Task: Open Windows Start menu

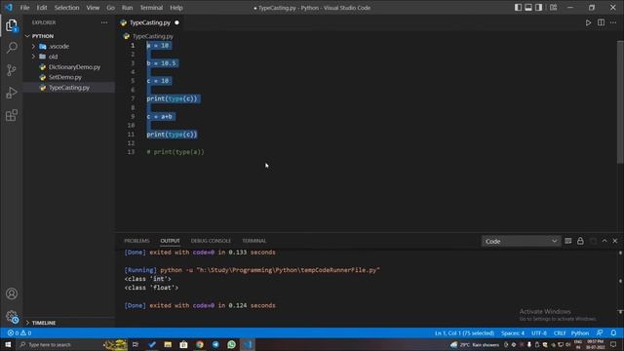Action: 8,344
